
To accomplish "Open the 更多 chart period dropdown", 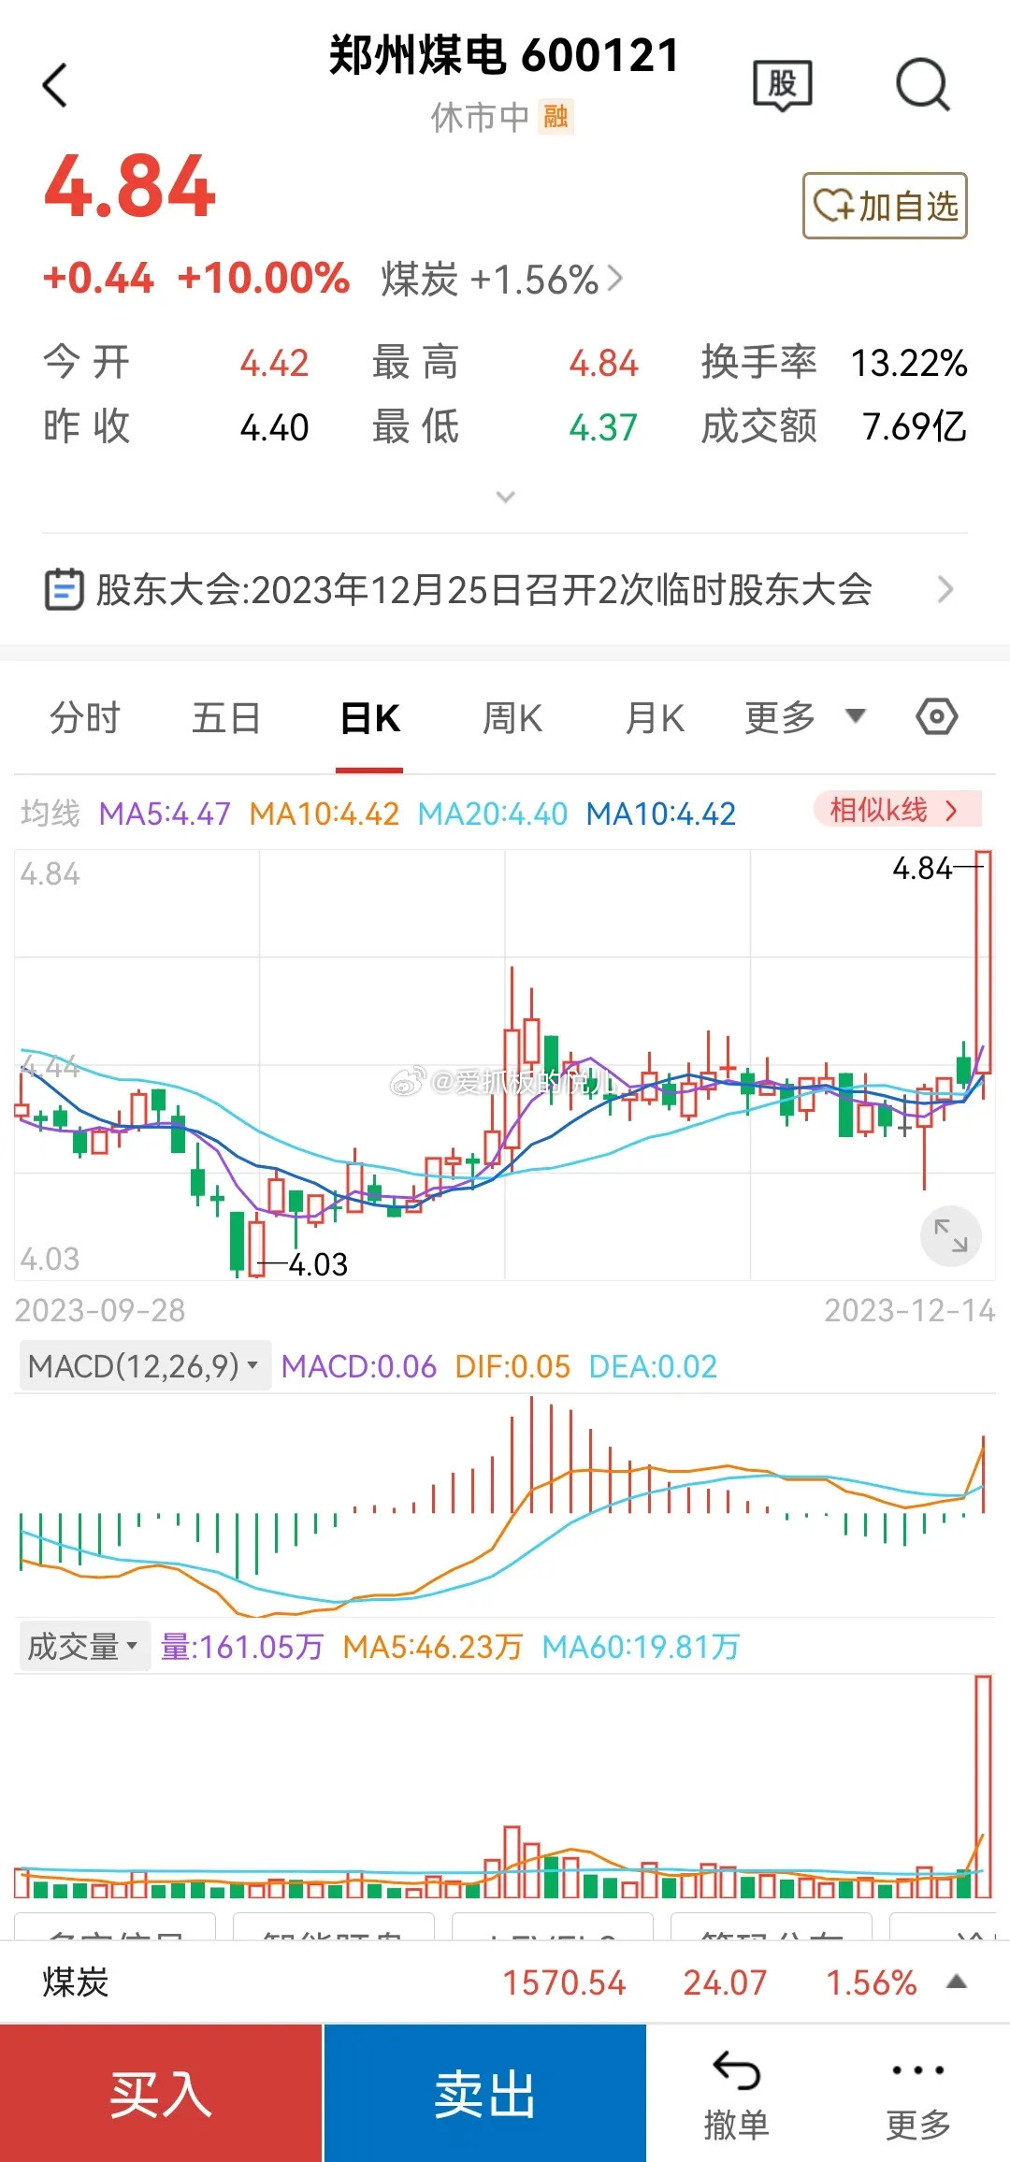I will click(x=804, y=718).
